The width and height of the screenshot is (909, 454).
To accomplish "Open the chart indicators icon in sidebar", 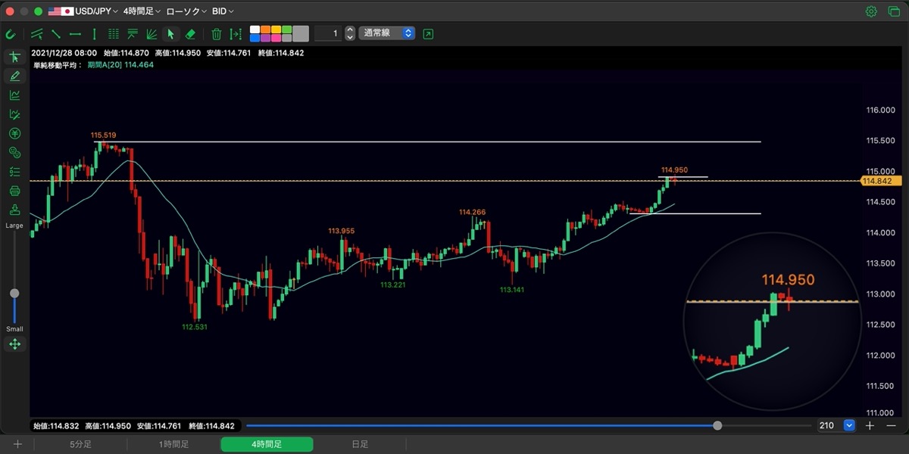I will click(x=14, y=95).
